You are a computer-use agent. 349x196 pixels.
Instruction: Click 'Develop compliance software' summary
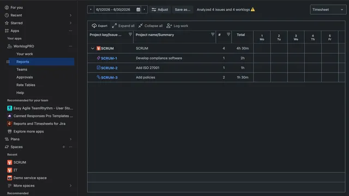coord(159,58)
